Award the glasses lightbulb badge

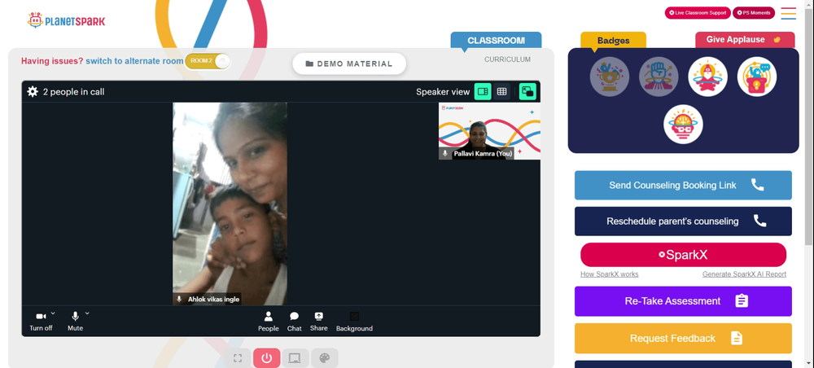coord(683,125)
